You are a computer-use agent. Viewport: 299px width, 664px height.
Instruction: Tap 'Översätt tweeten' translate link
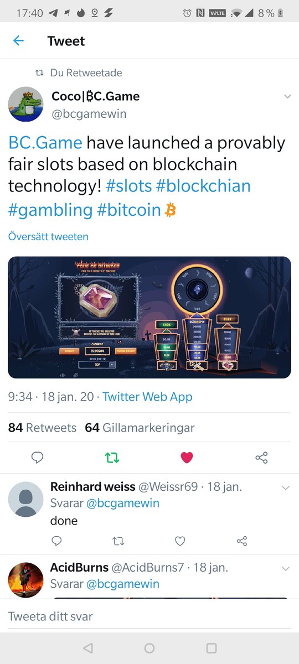click(48, 236)
